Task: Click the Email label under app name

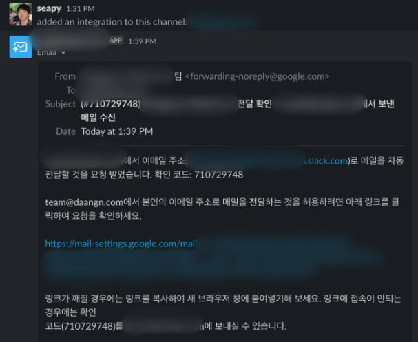Action: point(47,52)
